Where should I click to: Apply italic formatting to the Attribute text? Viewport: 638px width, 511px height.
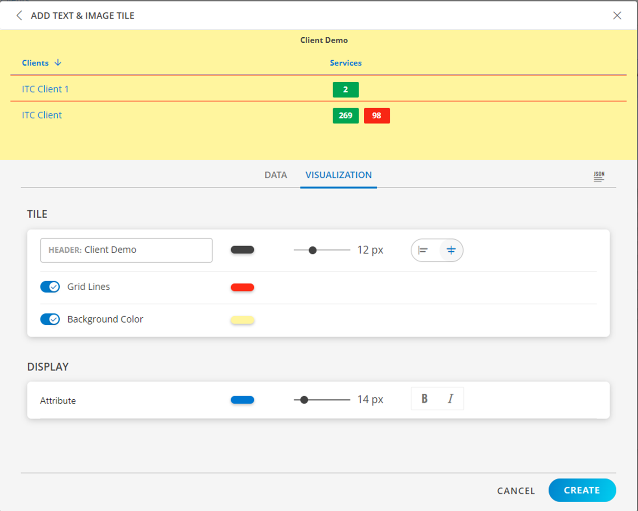click(x=450, y=398)
